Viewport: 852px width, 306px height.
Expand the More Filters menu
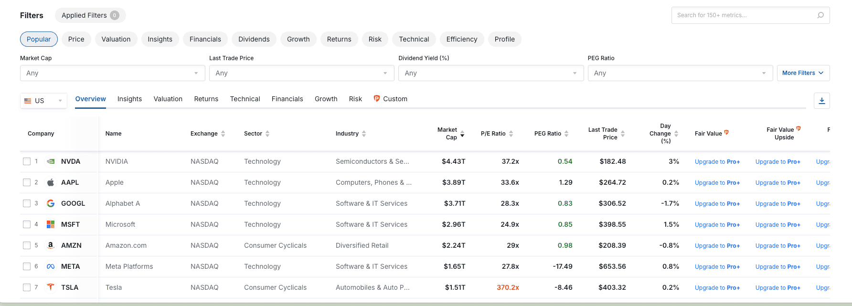(x=803, y=73)
